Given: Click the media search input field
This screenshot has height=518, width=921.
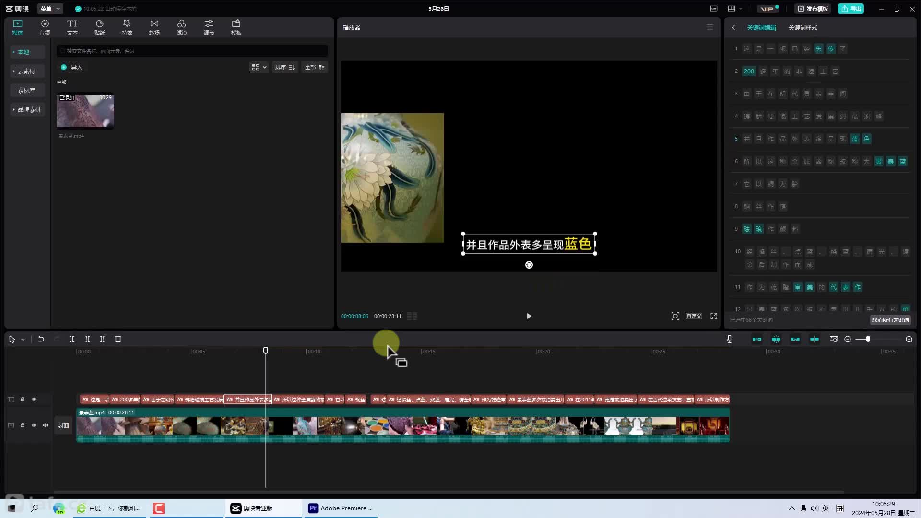Looking at the screenshot, I should pos(192,51).
